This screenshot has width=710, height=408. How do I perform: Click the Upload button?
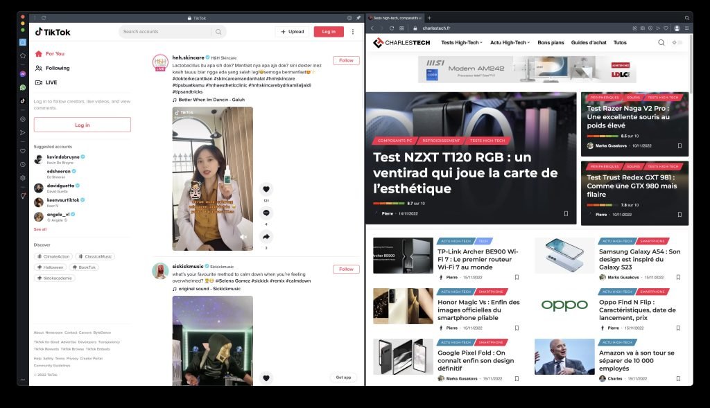[292, 32]
